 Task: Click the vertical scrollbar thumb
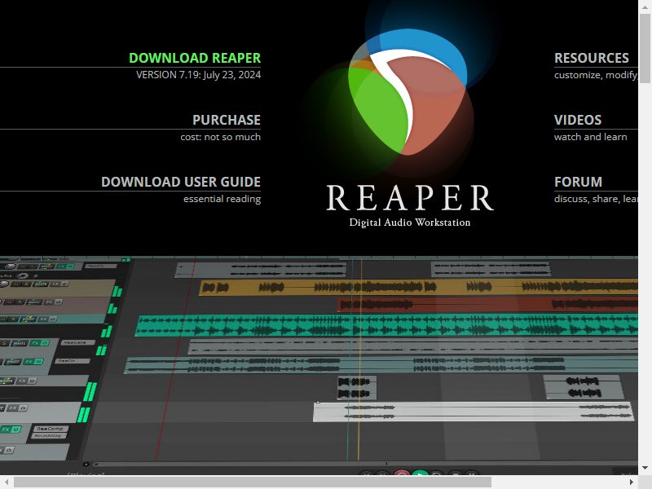click(x=645, y=48)
